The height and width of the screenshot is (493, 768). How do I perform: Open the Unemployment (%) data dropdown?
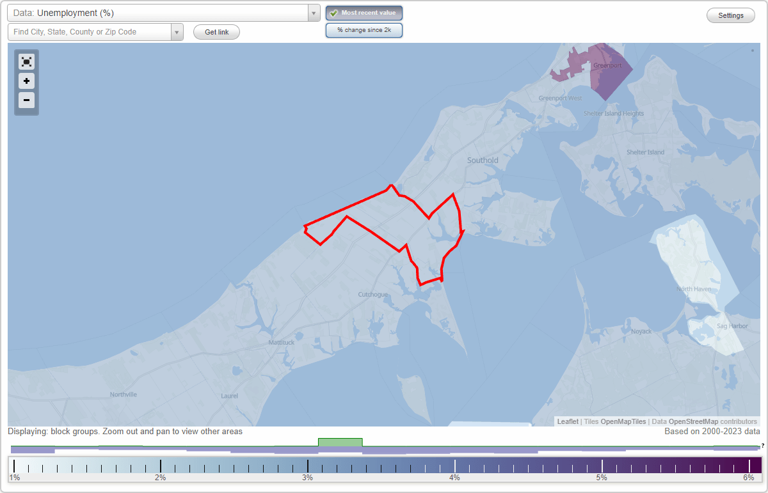click(160, 13)
